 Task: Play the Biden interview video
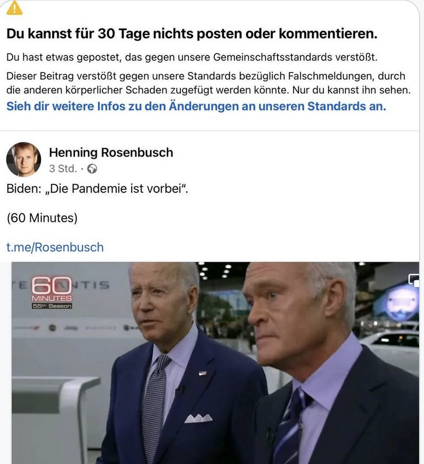(215, 363)
